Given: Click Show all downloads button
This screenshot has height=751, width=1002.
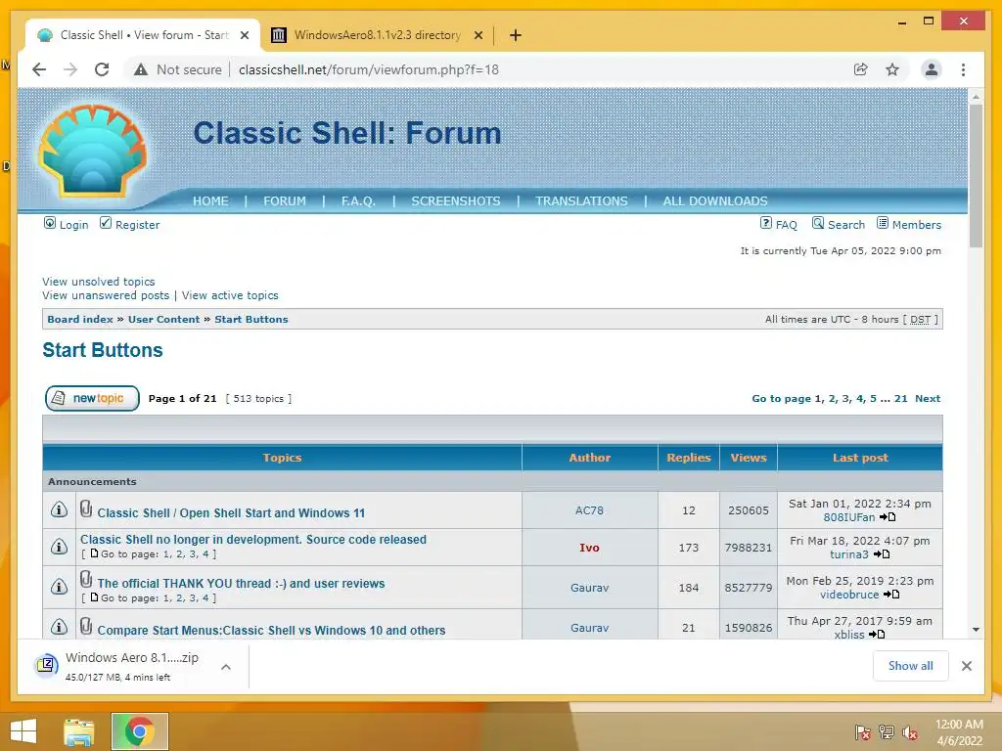Looking at the screenshot, I should pyautogui.click(x=910, y=666).
